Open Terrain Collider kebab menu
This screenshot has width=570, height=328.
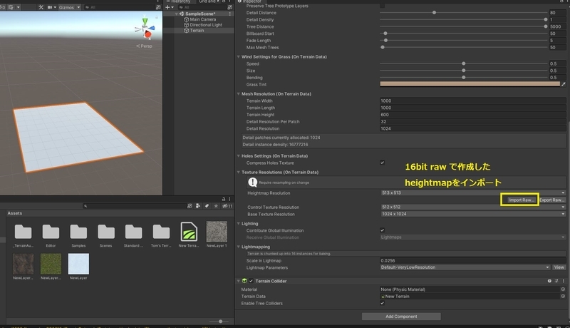564,281
